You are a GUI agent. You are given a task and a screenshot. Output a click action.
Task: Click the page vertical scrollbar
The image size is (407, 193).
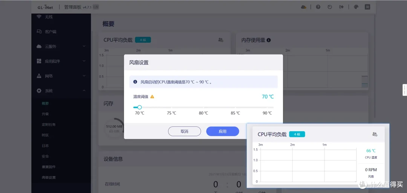[375, 66]
